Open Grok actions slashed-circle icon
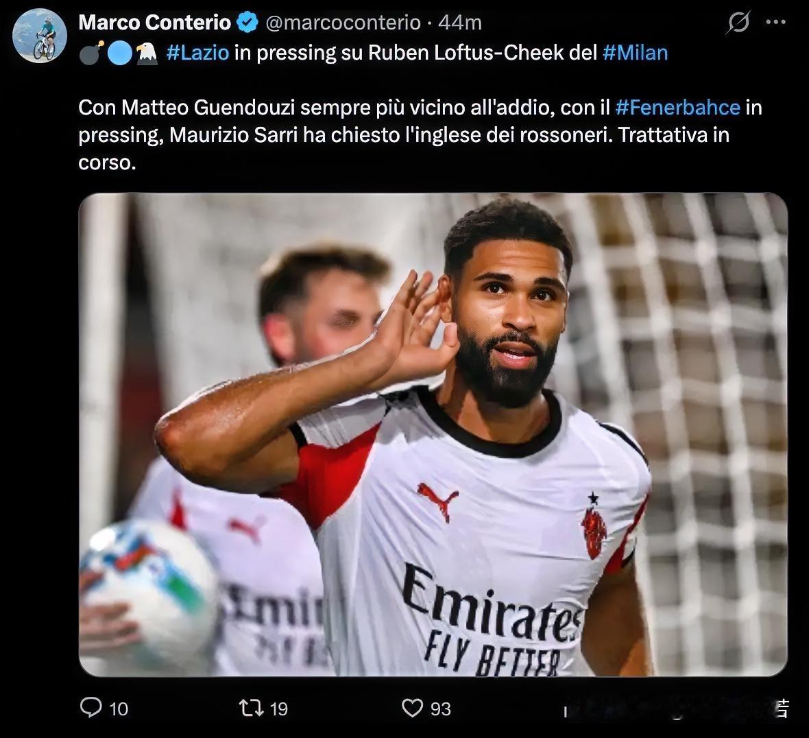 [738, 23]
